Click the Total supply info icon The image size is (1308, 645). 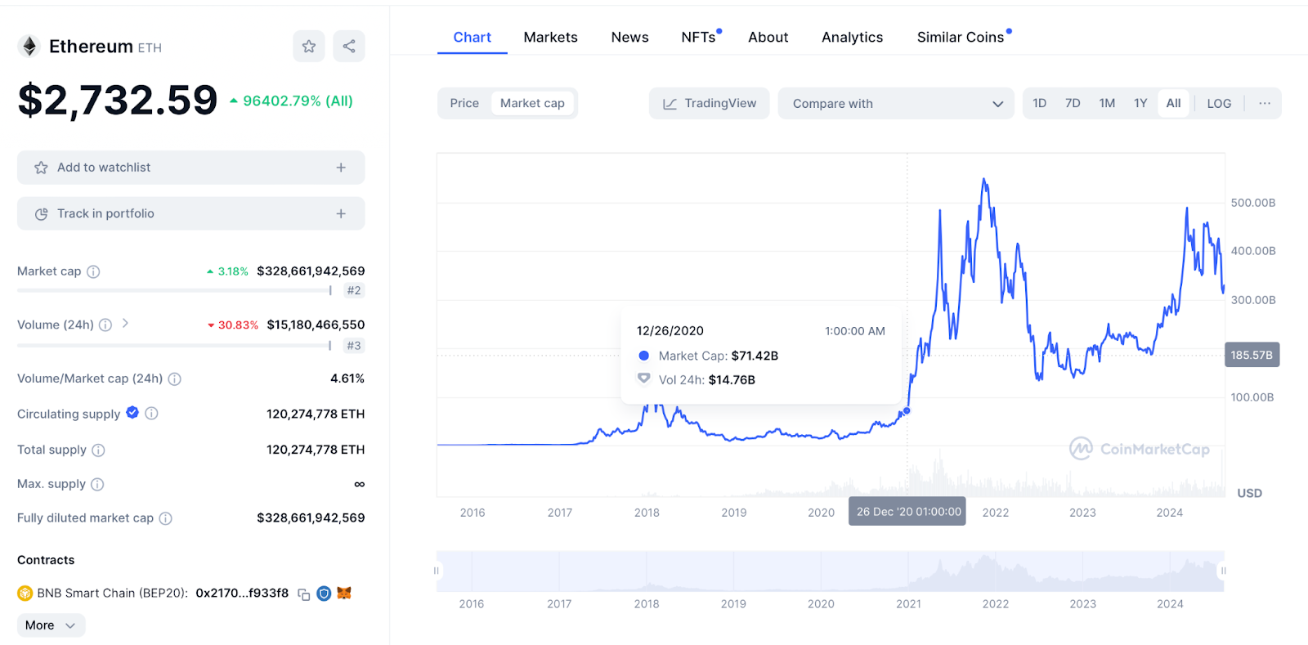pos(98,450)
